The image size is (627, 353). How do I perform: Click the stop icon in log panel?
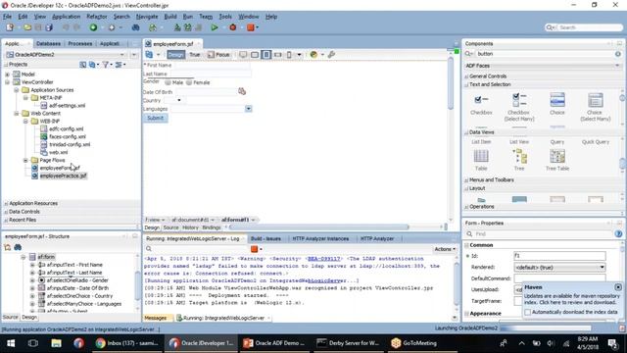254,249
